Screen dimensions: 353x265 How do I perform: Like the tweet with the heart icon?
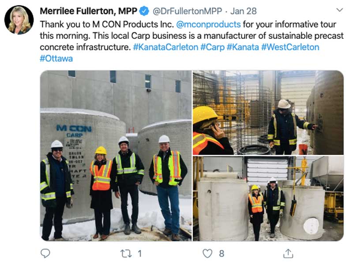[x=207, y=254]
